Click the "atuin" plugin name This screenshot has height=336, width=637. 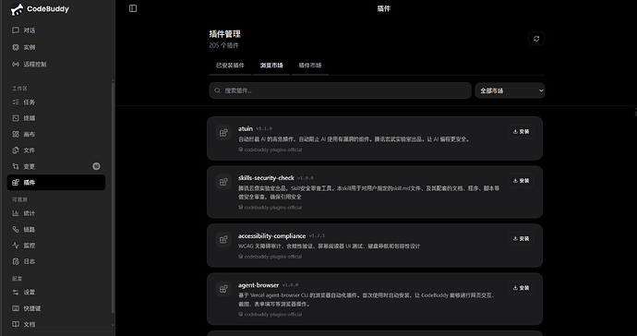tap(246, 128)
